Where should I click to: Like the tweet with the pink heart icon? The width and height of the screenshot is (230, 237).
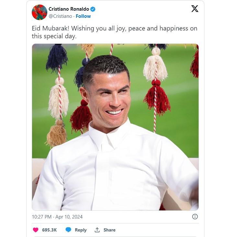[x=36, y=230]
